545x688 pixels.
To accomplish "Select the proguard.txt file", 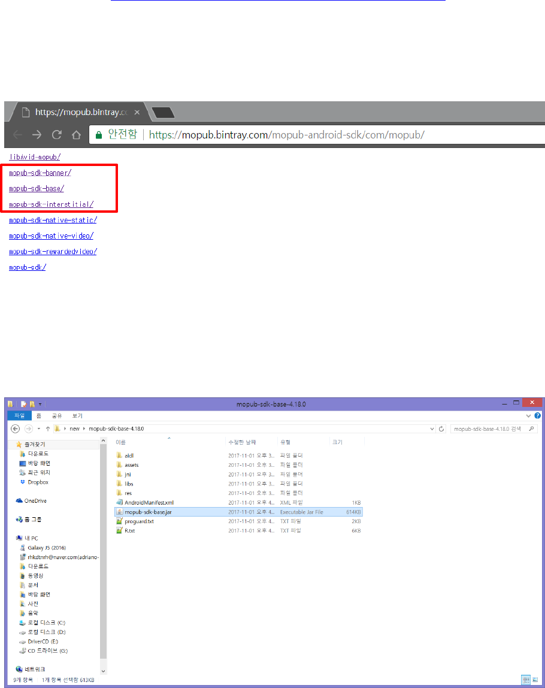I will (139, 521).
